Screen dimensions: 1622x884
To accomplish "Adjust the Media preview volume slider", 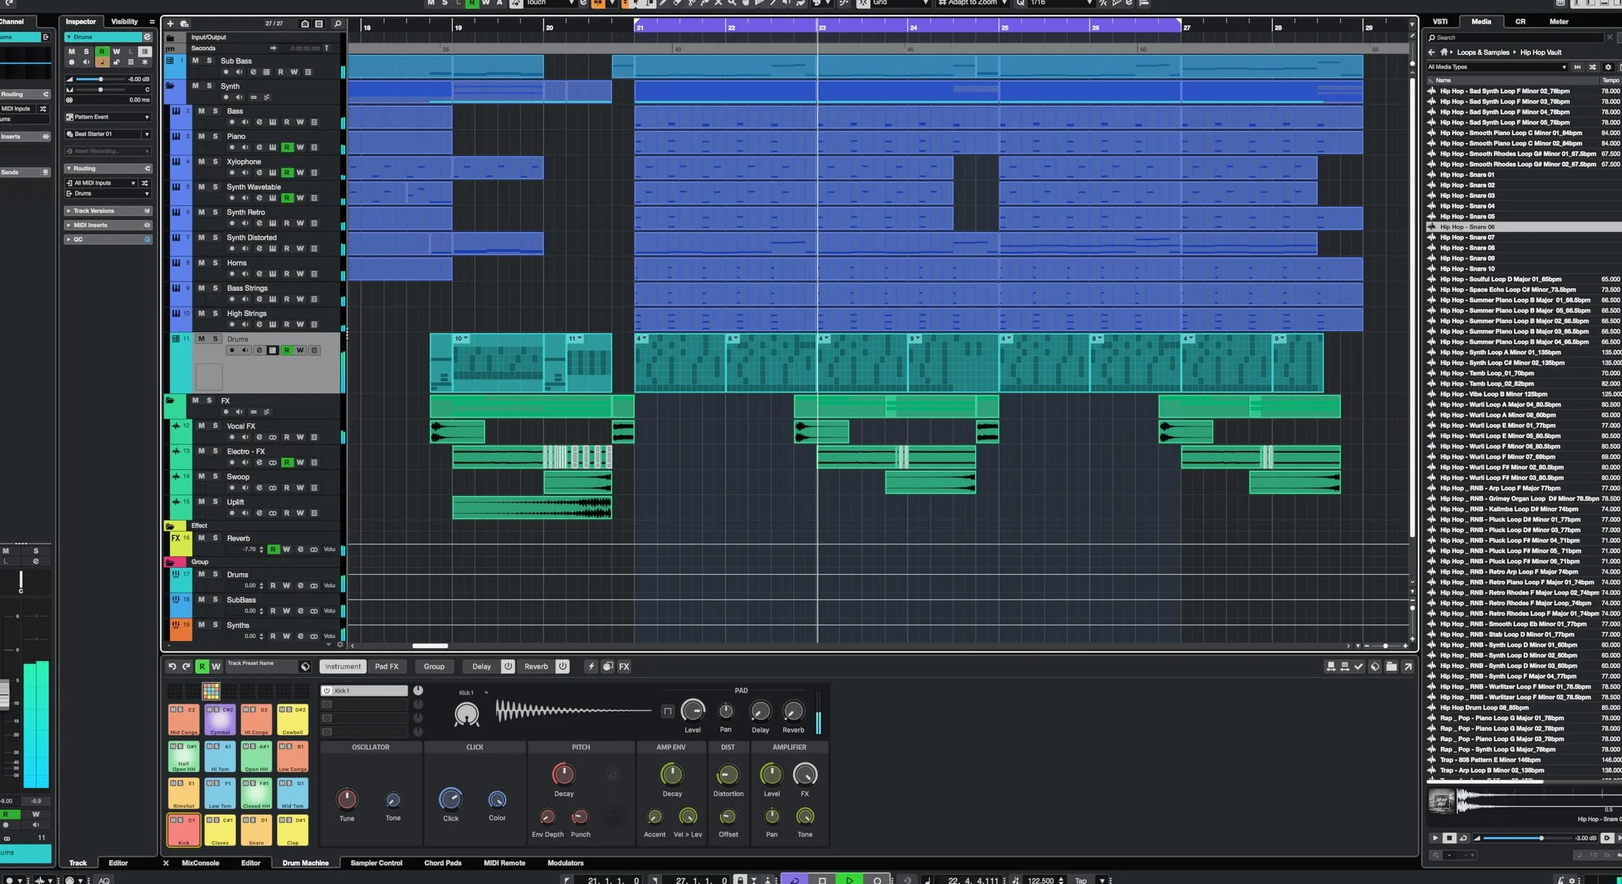I will (x=1528, y=838).
